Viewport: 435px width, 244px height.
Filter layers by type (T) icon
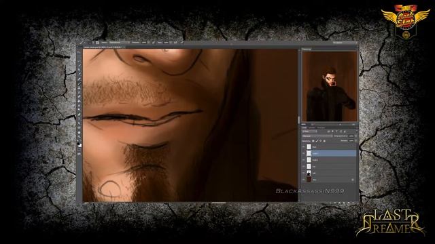pos(336,131)
